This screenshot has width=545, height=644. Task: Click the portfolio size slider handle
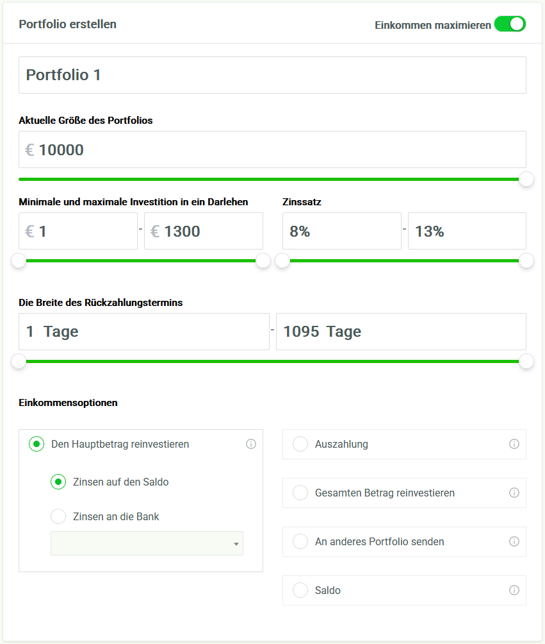526,179
